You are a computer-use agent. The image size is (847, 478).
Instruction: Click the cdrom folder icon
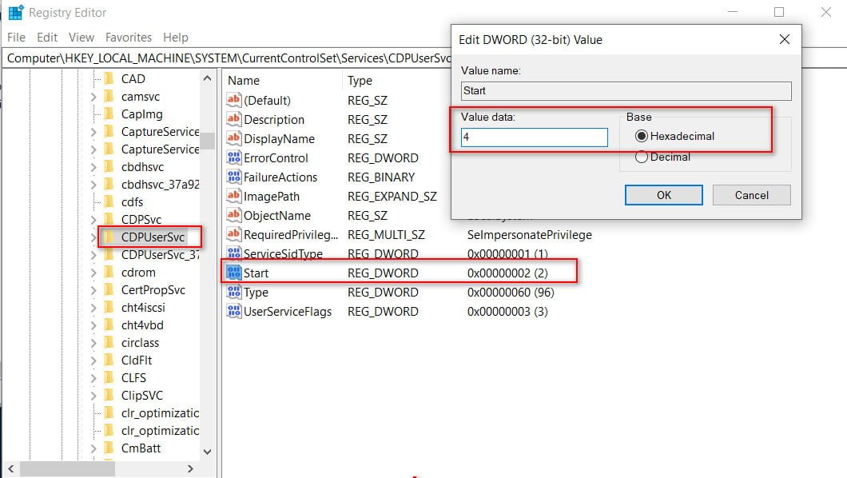(x=109, y=273)
